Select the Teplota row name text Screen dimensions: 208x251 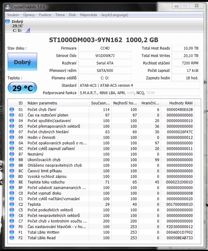(34, 205)
